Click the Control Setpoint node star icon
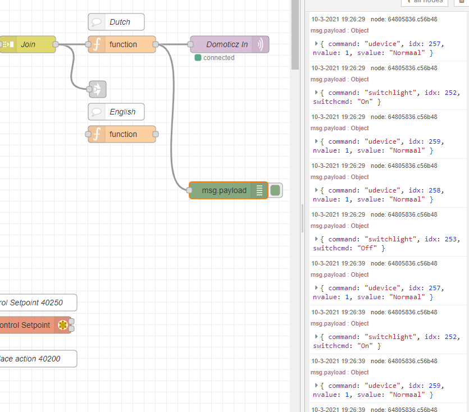This screenshot has height=412, width=469. coord(62,325)
